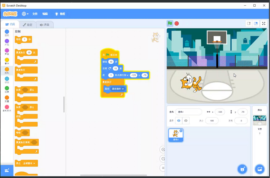The width and height of the screenshot is (270, 178).
Task: Enter full screen stage mode
Action: pyautogui.click(x=264, y=23)
